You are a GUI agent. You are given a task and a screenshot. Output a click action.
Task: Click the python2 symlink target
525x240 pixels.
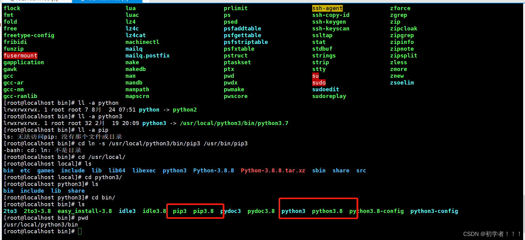pyautogui.click(x=185, y=110)
